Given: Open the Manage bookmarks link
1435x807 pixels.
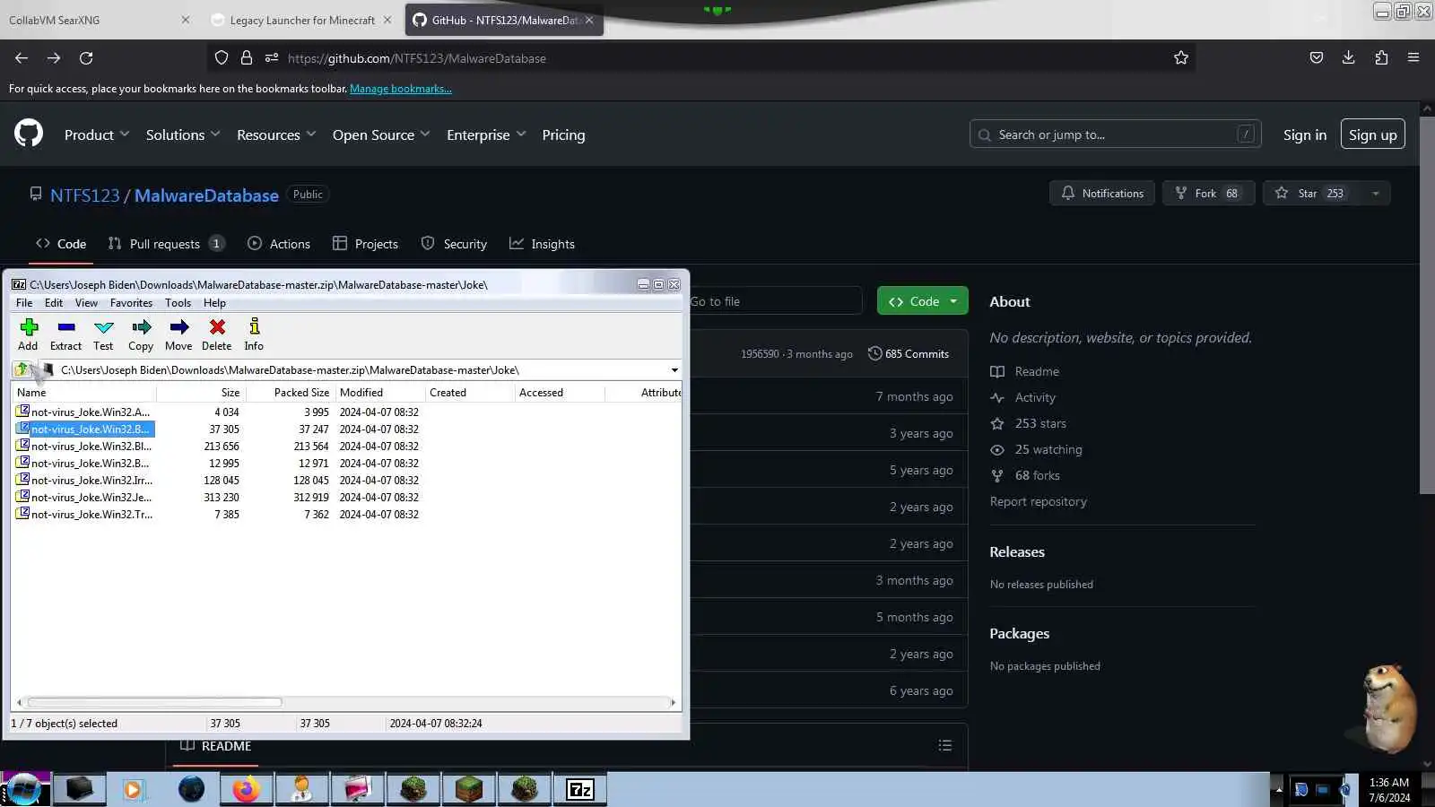Looking at the screenshot, I should (400, 89).
